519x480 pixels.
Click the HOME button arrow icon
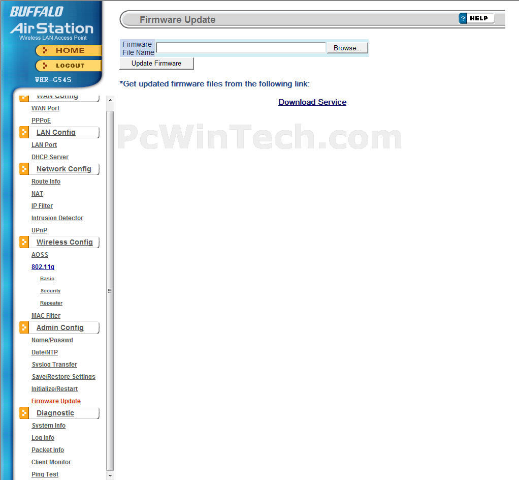45,50
